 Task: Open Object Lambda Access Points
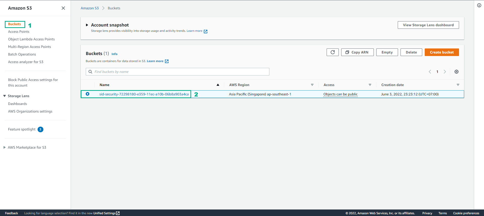[x=31, y=39]
